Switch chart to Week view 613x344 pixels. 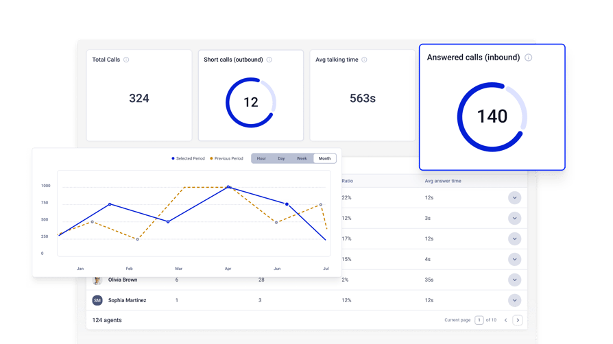(x=302, y=158)
